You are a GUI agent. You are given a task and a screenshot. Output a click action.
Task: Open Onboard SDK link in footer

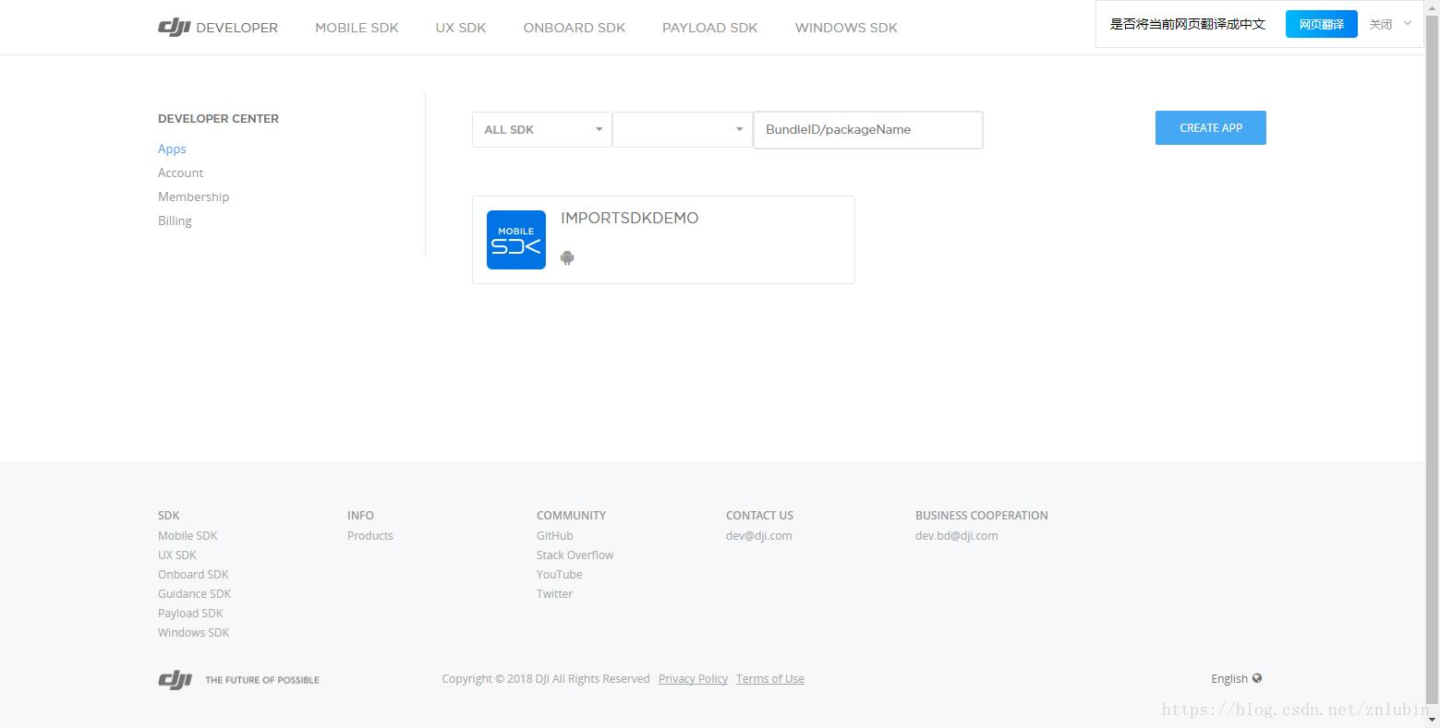click(x=193, y=574)
